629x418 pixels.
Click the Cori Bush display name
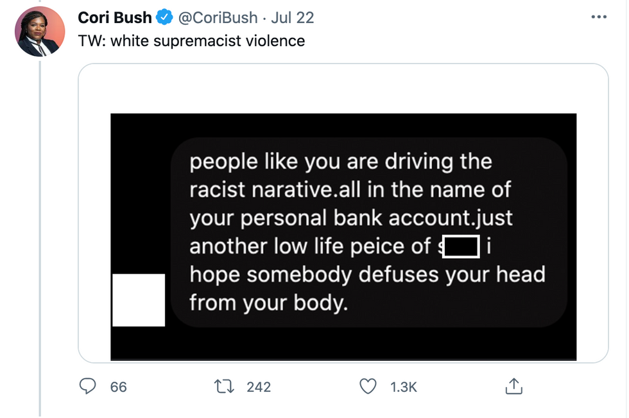coord(115,17)
